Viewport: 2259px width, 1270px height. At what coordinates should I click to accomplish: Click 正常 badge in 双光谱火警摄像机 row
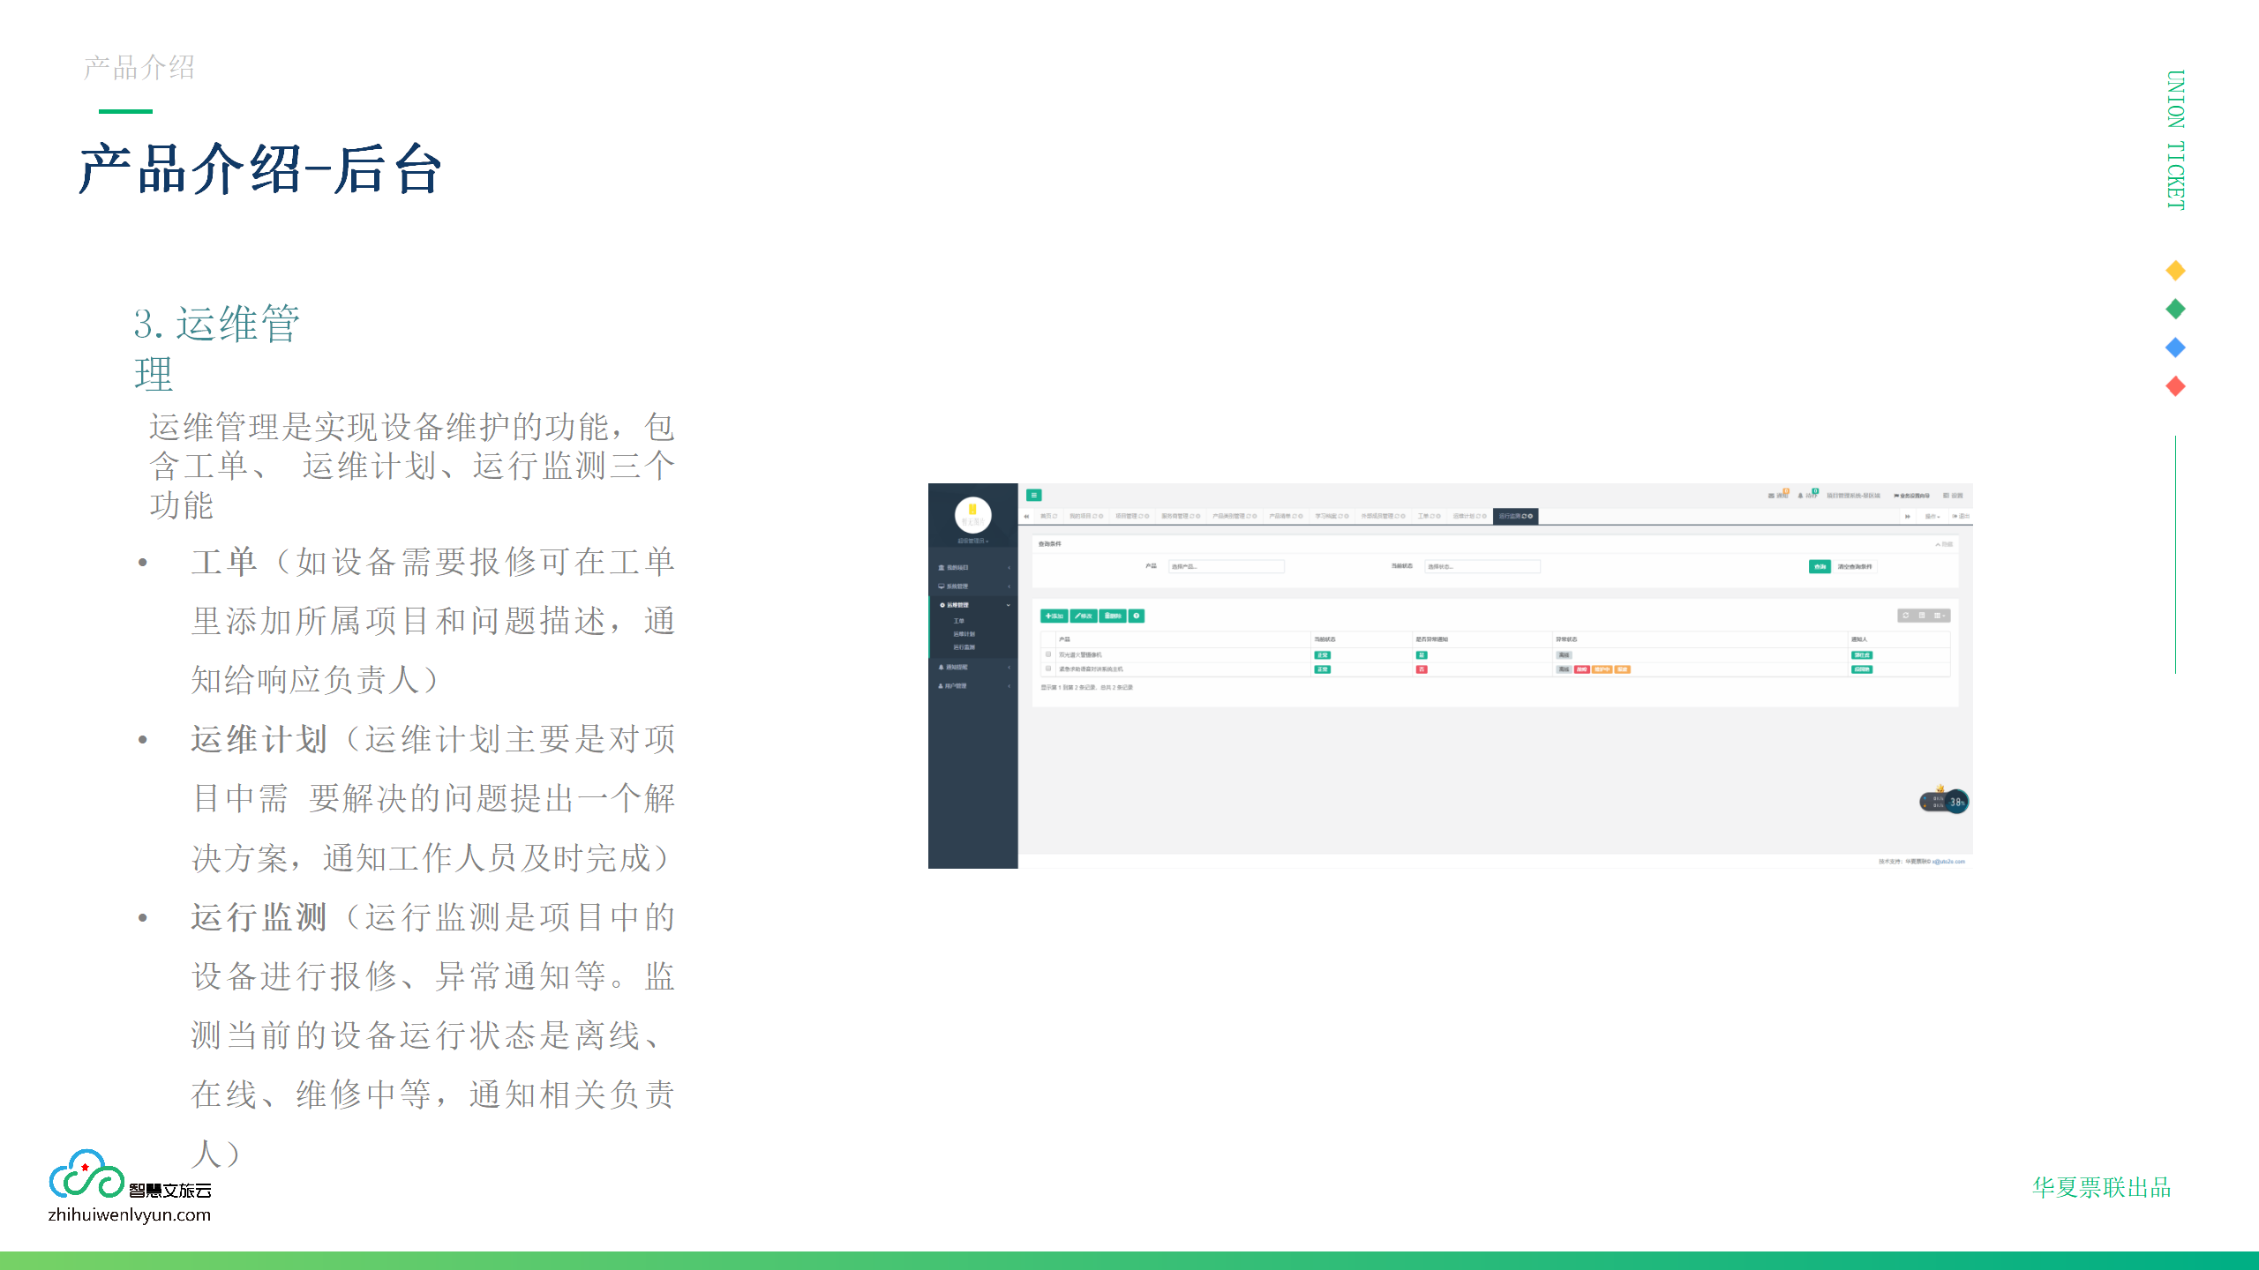pyautogui.click(x=1322, y=655)
